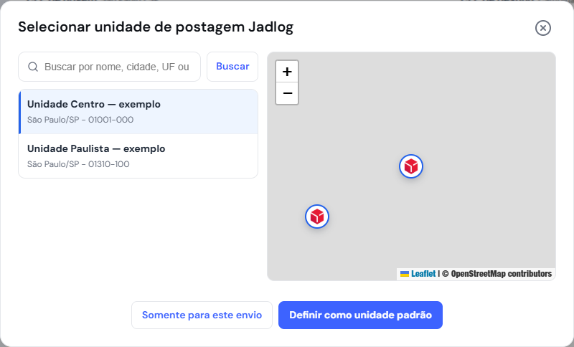The width and height of the screenshot is (574, 347).
Task: Focus the search by name or city field
Action: coord(110,67)
